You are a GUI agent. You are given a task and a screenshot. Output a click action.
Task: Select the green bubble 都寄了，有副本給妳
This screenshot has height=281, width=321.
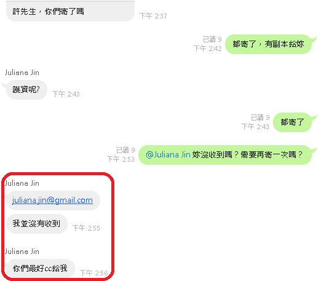[x=268, y=44]
